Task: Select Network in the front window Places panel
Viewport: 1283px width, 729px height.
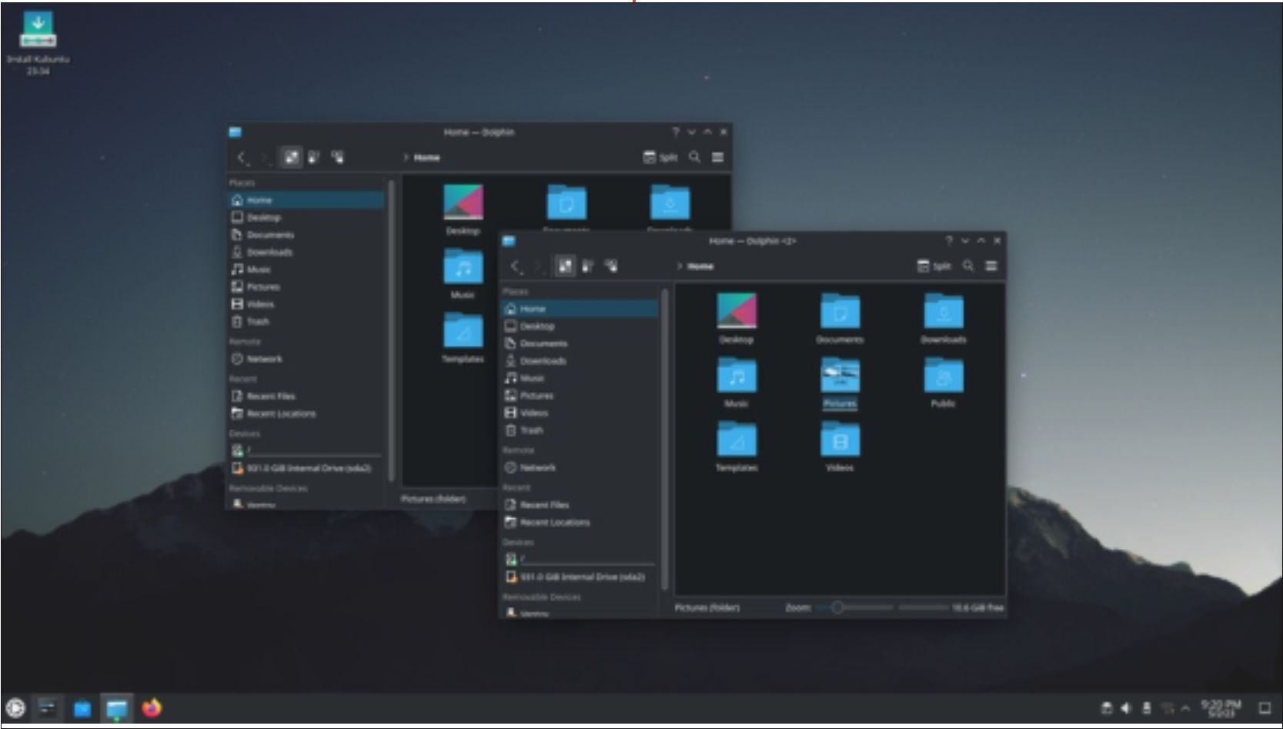Action: 580,467
